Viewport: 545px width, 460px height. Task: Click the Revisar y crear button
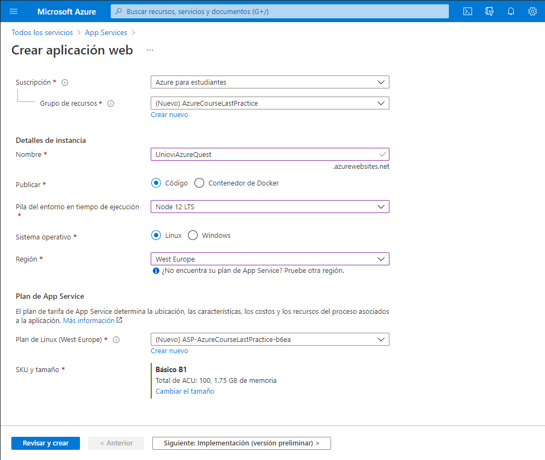tap(45, 443)
